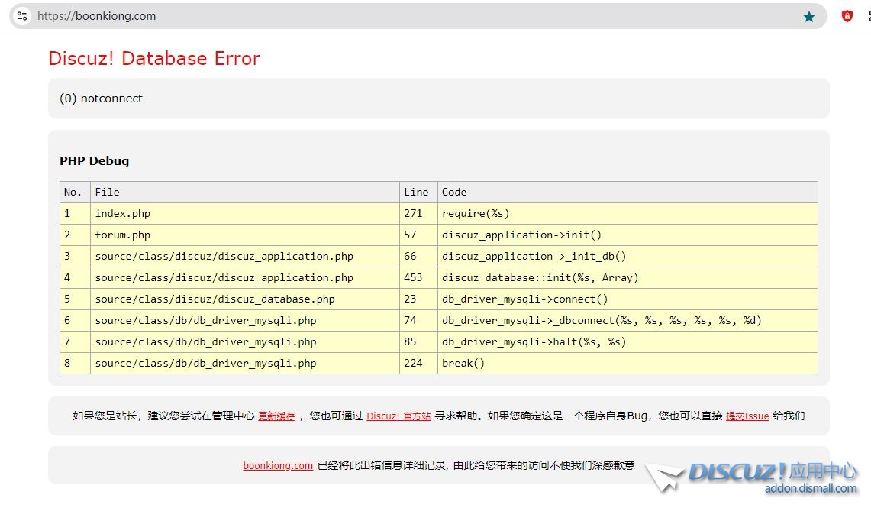Viewport: 871px width, 508px height.
Task: Click the Code column header
Action: [454, 192]
